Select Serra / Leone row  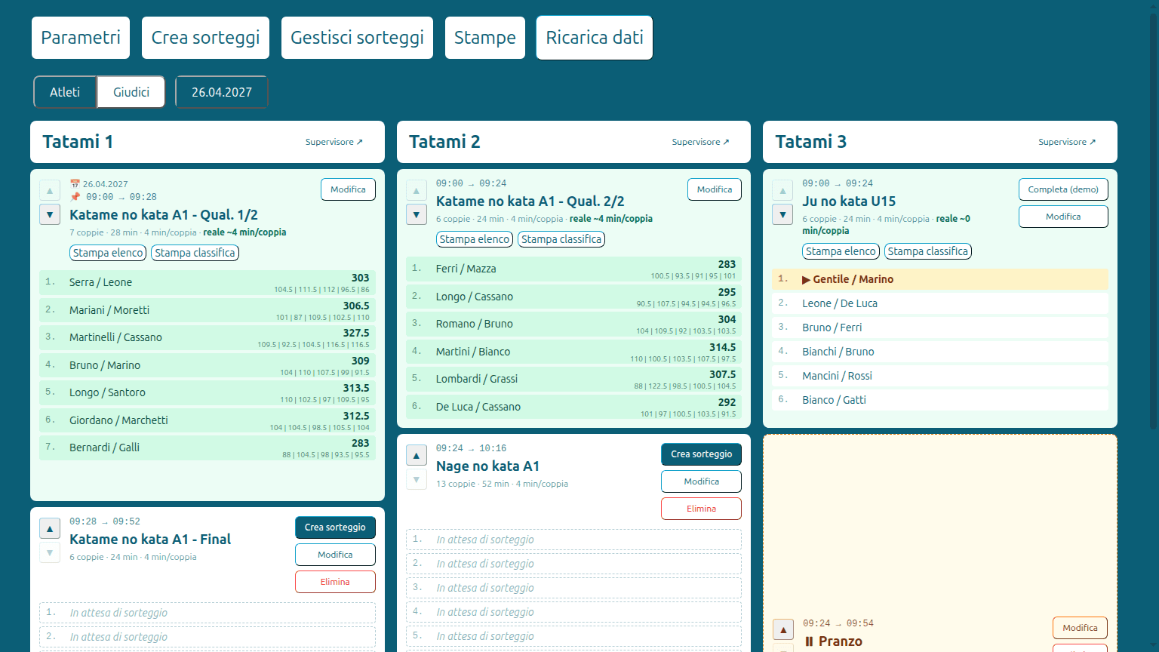click(x=208, y=283)
